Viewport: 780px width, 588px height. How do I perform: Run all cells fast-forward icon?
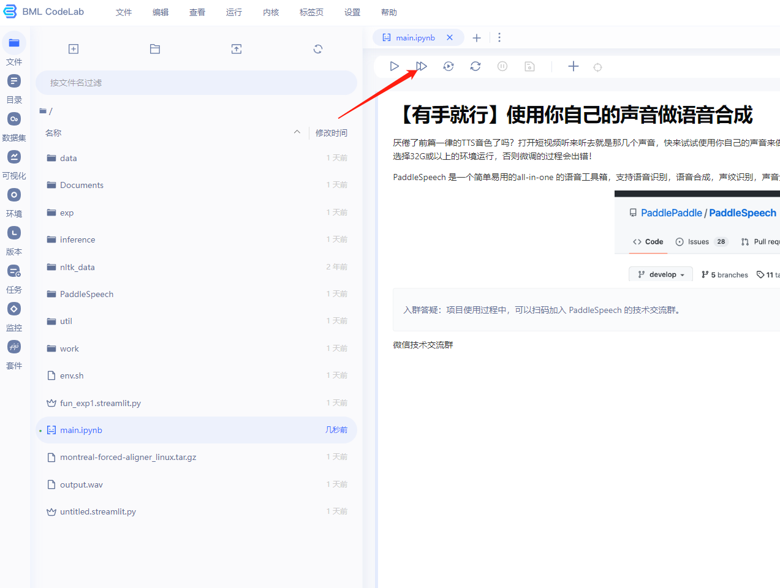point(422,66)
